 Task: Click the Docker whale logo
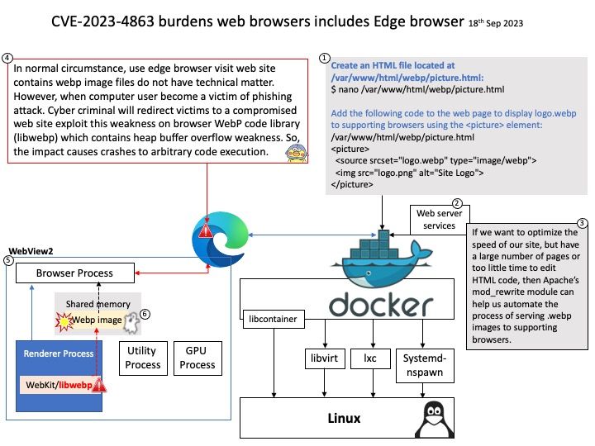point(381,259)
